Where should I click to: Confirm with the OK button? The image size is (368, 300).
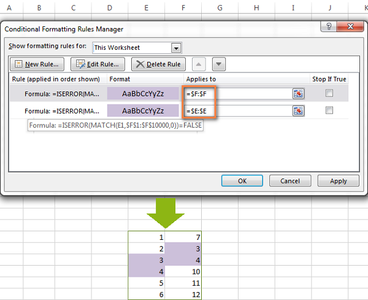pos(242,181)
